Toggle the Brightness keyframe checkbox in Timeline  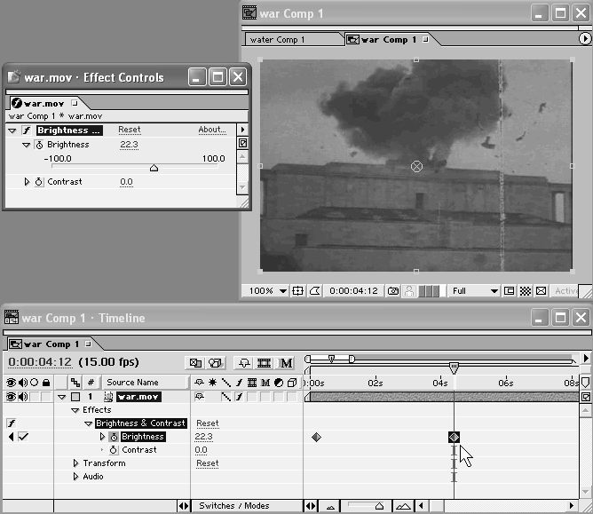pyautogui.click(x=23, y=437)
